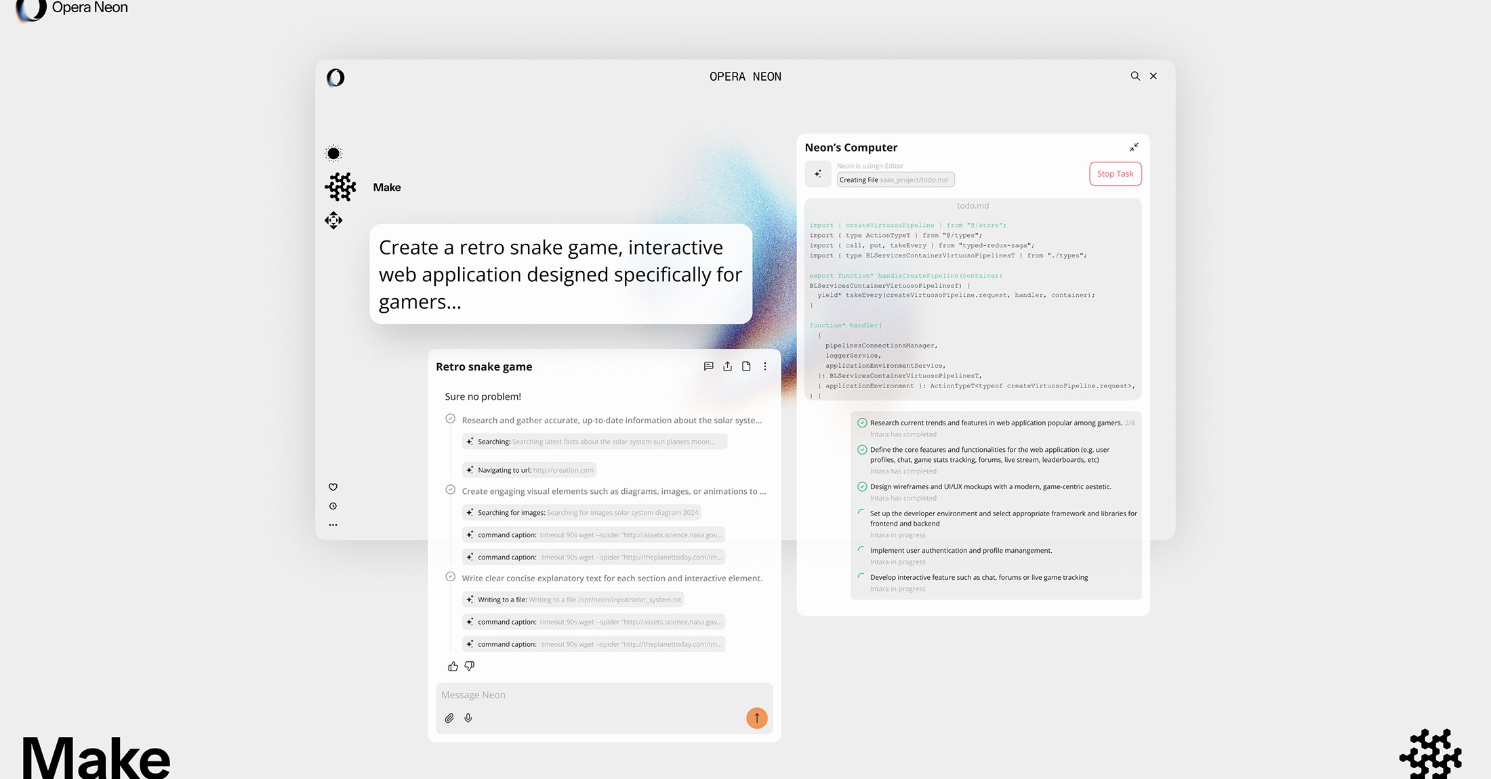Open search with the magnifier icon

[1135, 76]
